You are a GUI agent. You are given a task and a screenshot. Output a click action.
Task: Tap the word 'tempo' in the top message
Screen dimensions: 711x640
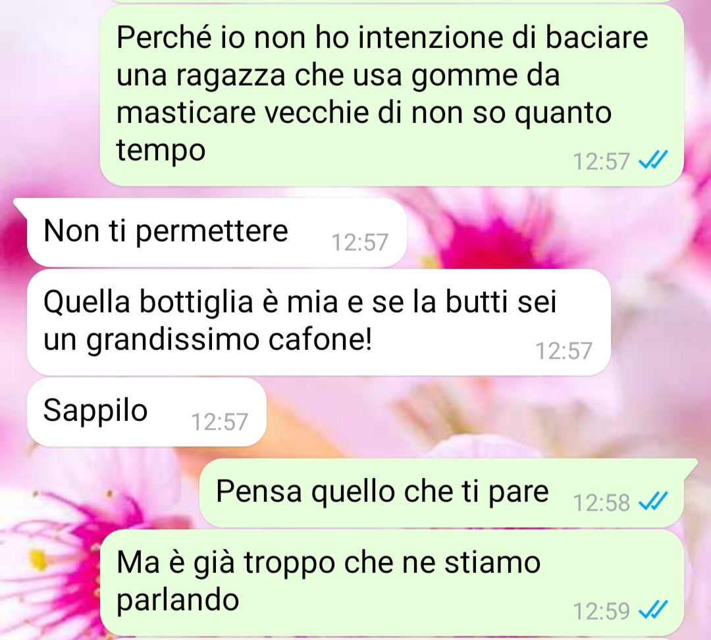[161, 151]
